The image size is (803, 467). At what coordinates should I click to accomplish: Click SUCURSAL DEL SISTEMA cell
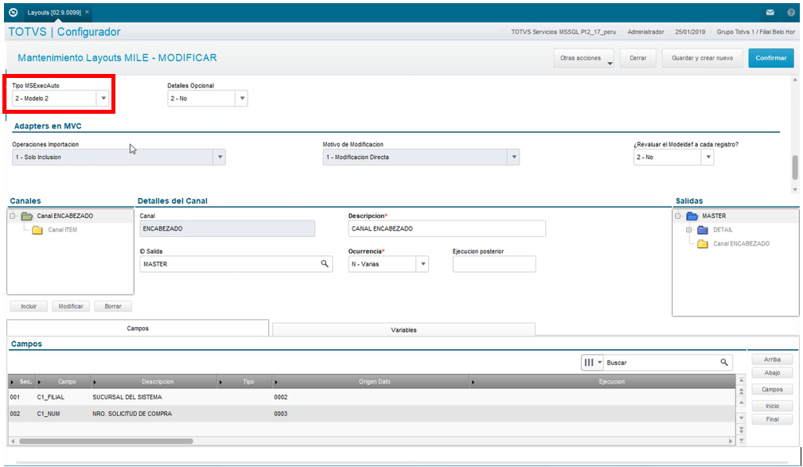pos(127,397)
